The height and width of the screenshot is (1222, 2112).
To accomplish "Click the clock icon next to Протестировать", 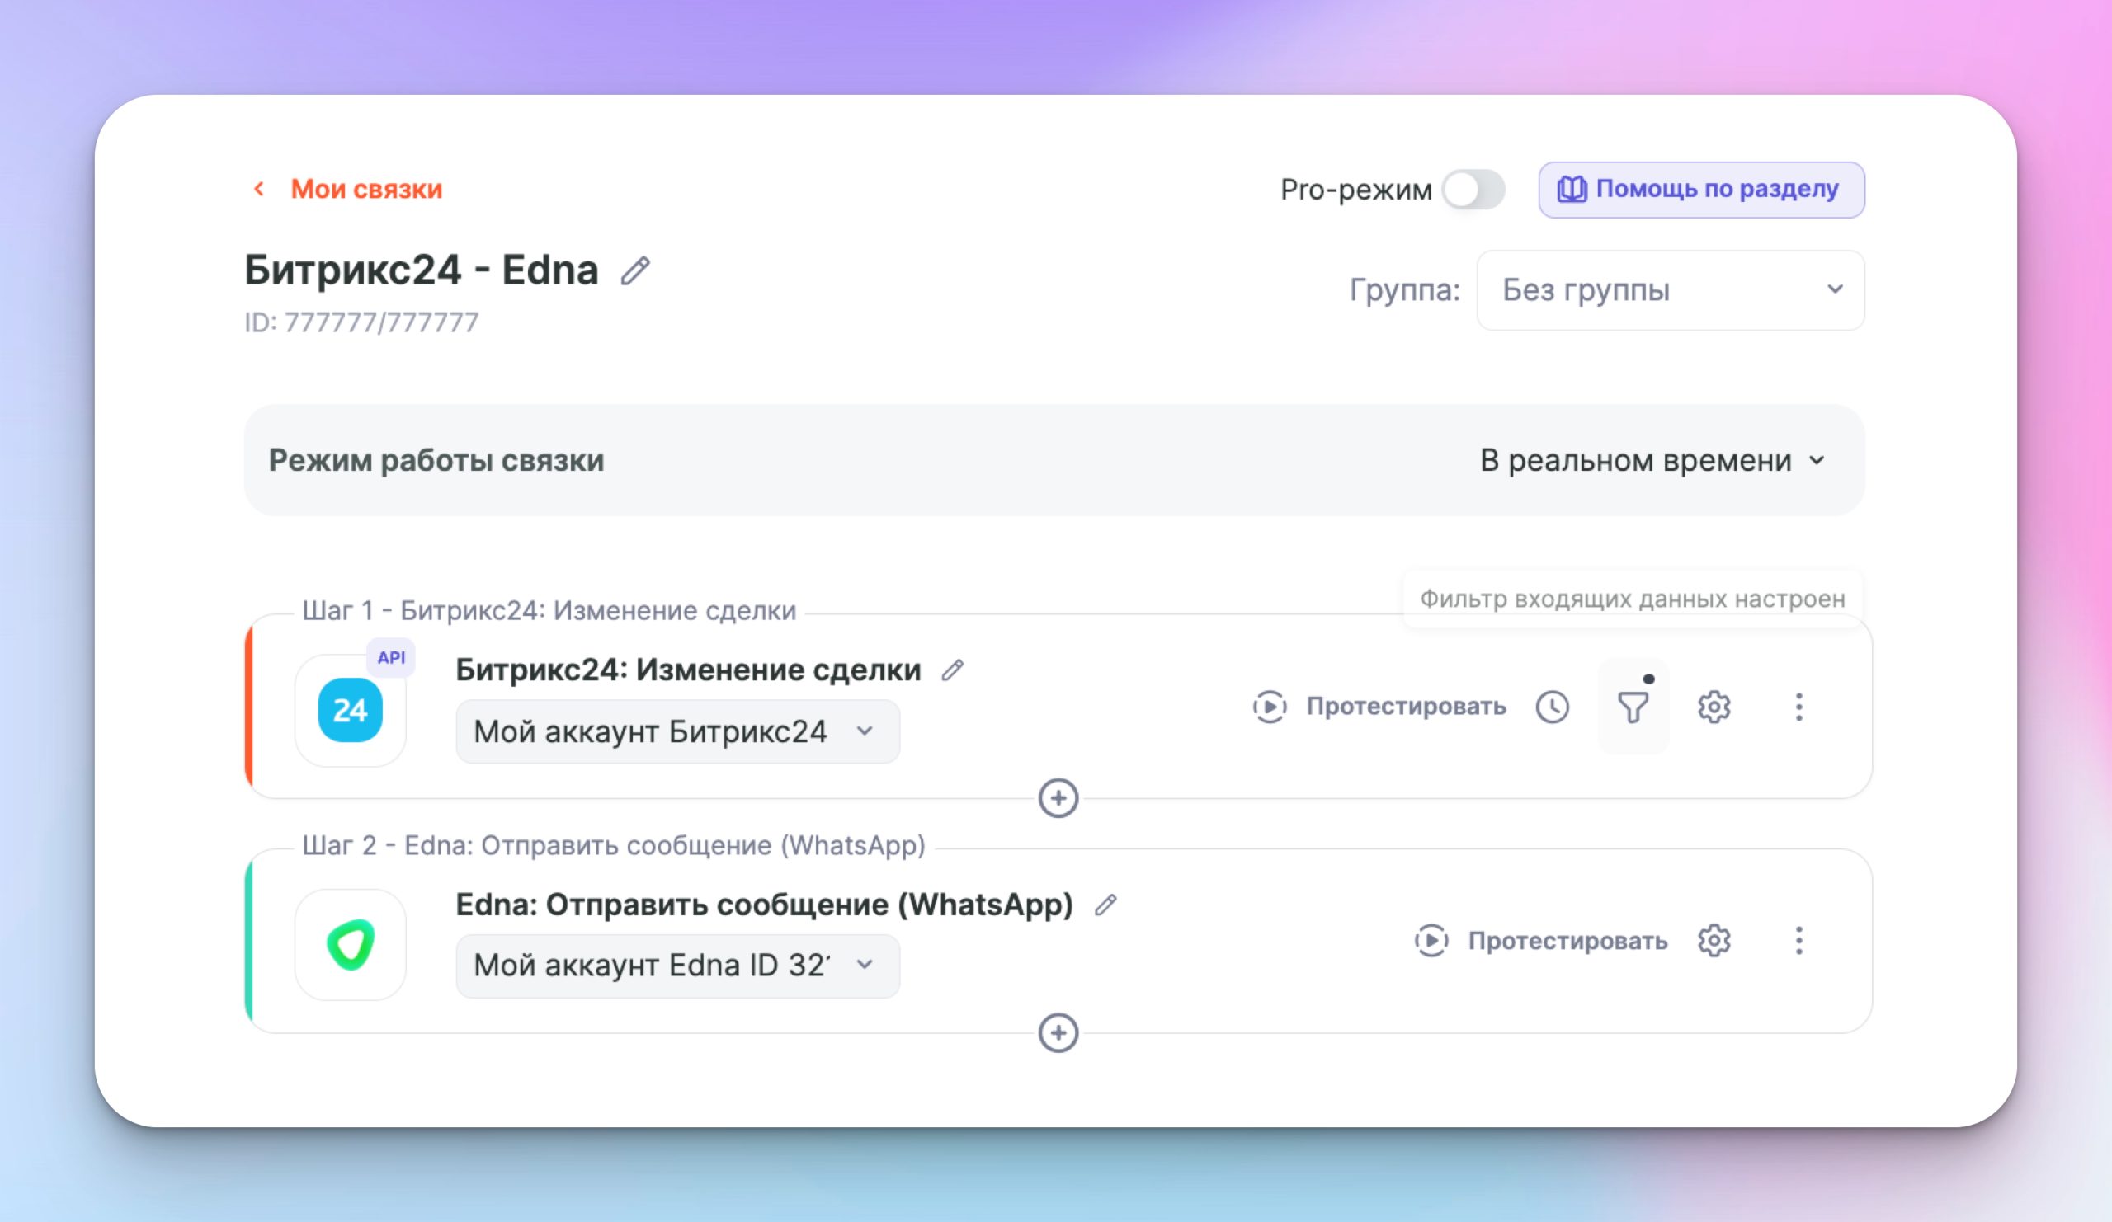I will coord(1553,707).
